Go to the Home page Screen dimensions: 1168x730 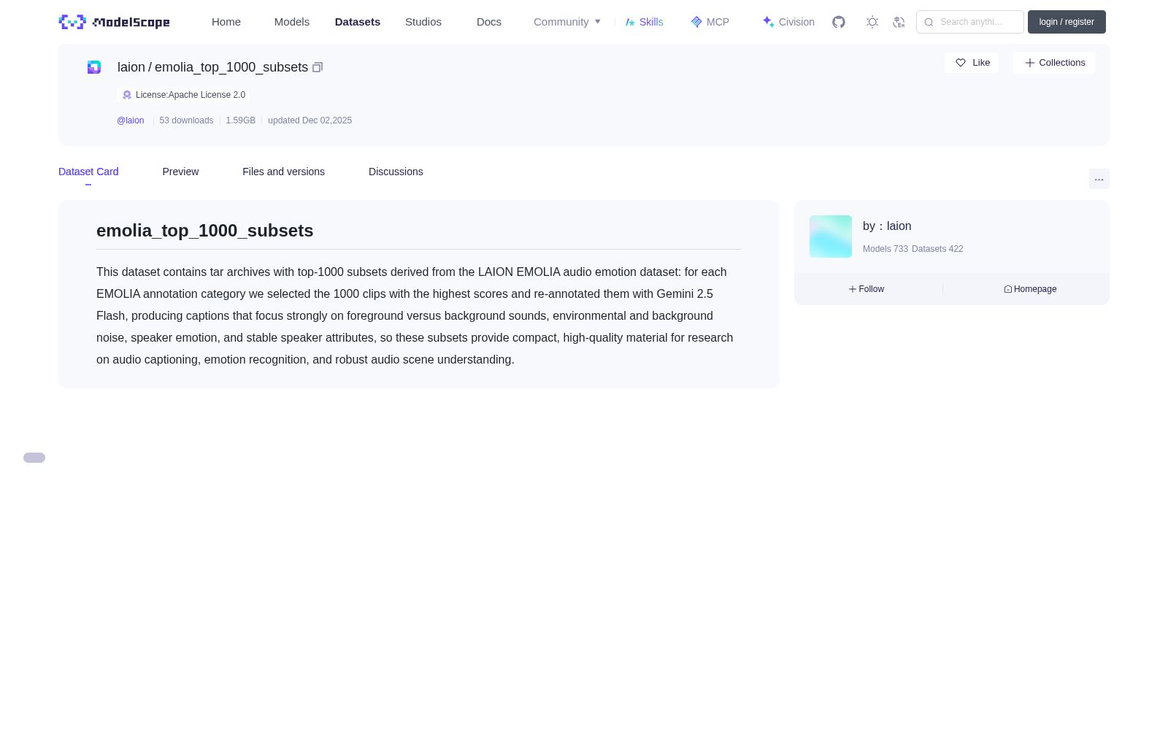click(226, 22)
